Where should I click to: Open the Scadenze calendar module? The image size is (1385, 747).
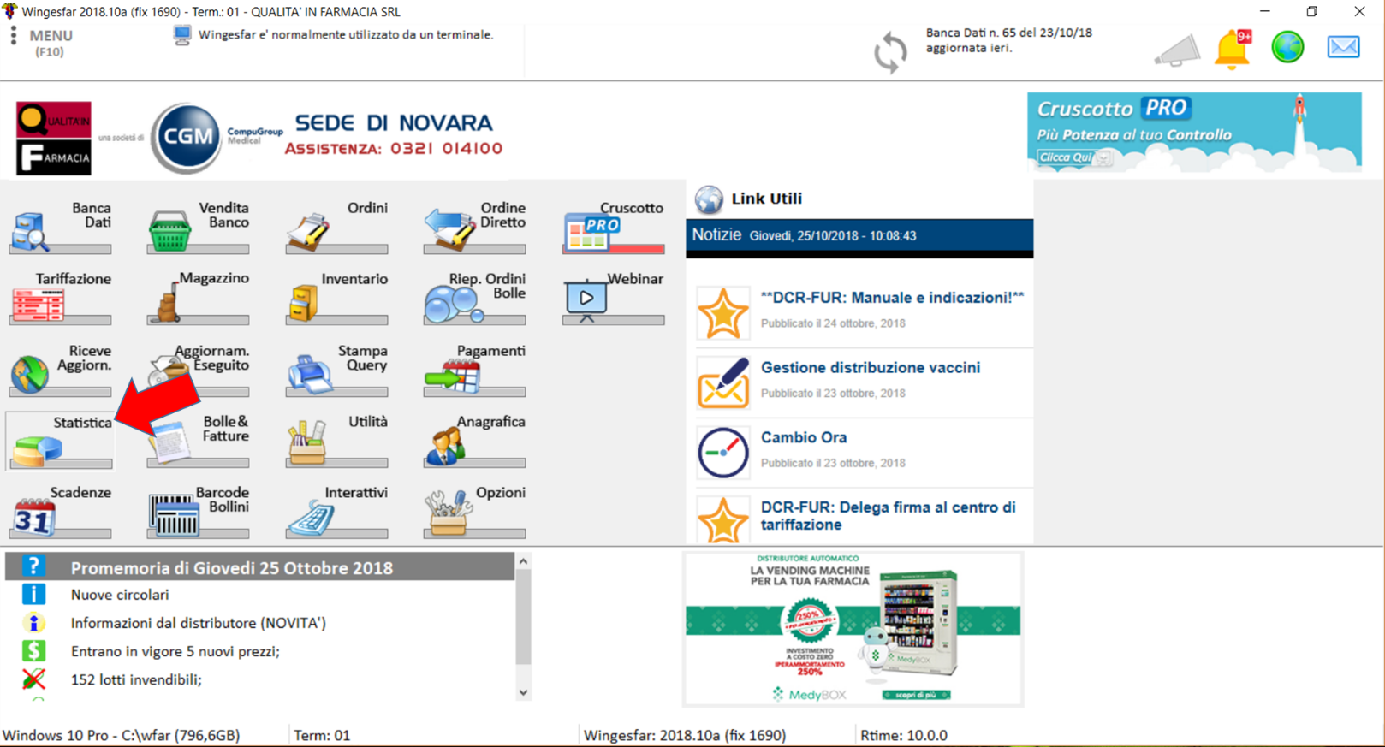coord(60,512)
